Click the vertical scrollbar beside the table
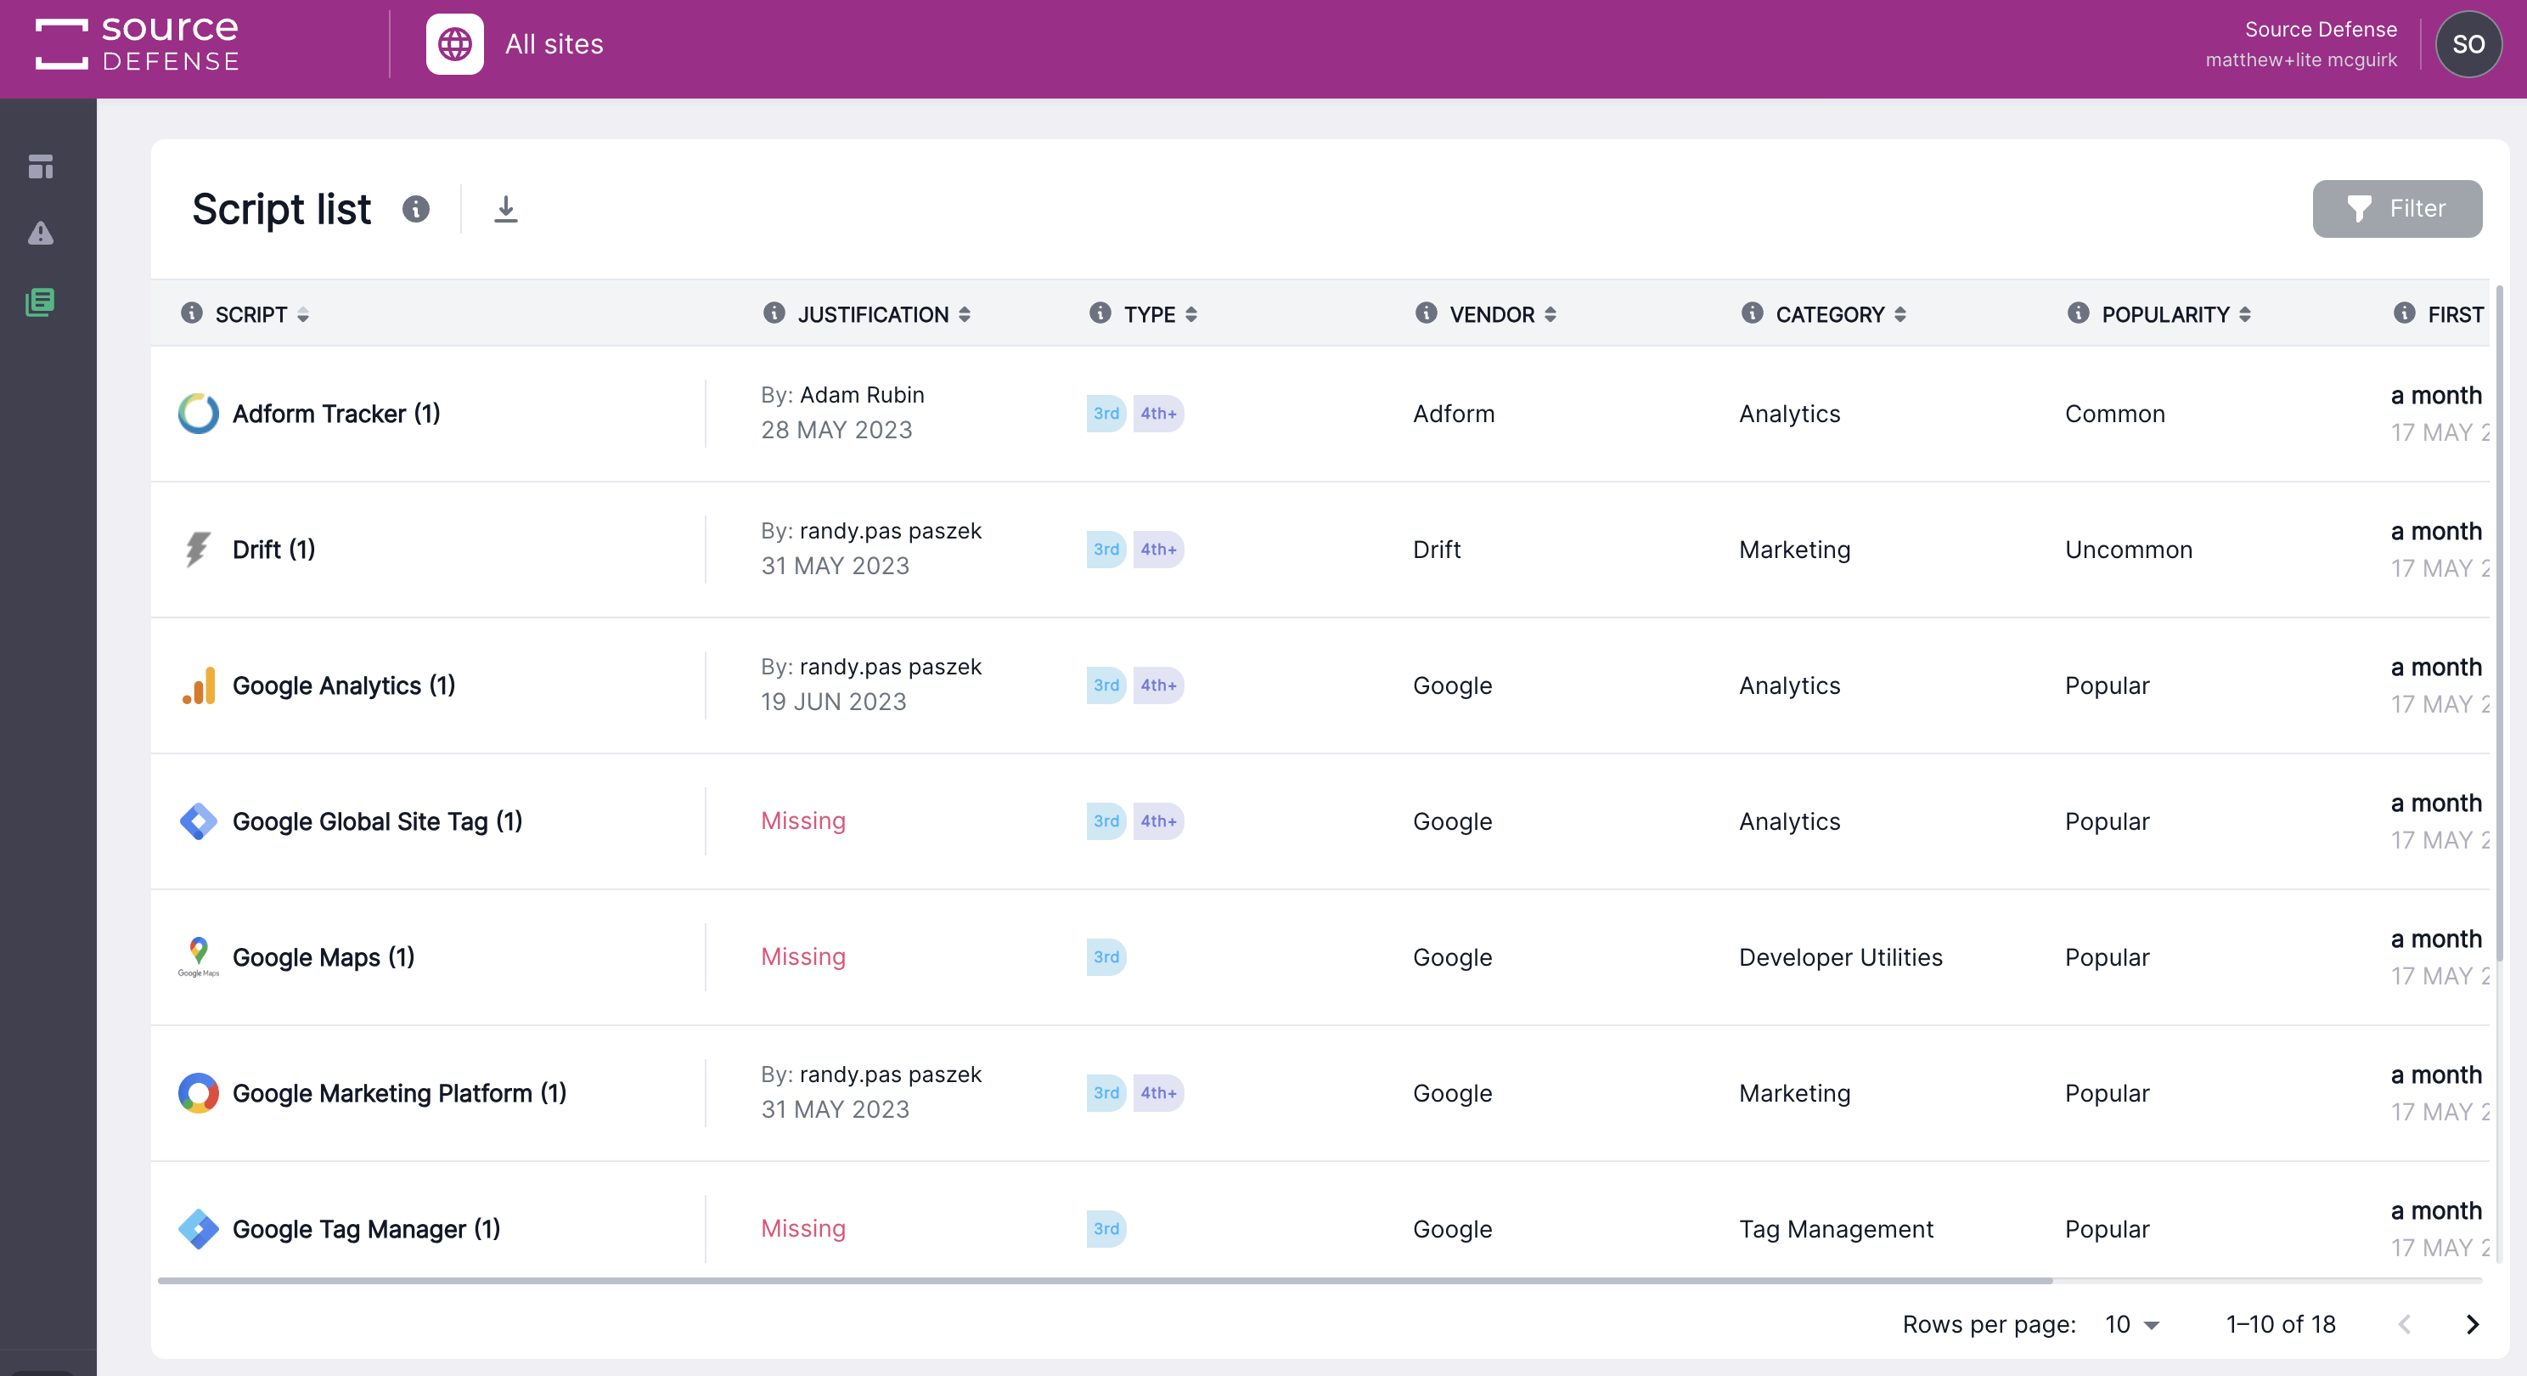Viewport: 2527px width, 1376px height. point(2500,623)
